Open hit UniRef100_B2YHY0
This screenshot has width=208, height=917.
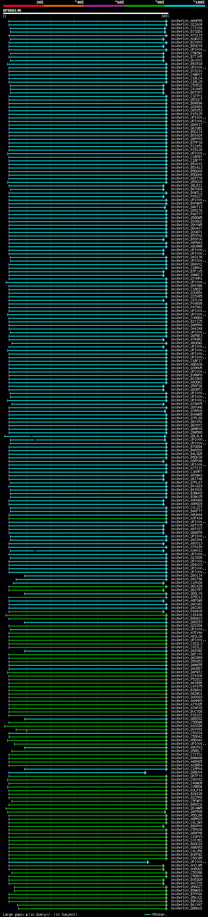click(x=187, y=42)
